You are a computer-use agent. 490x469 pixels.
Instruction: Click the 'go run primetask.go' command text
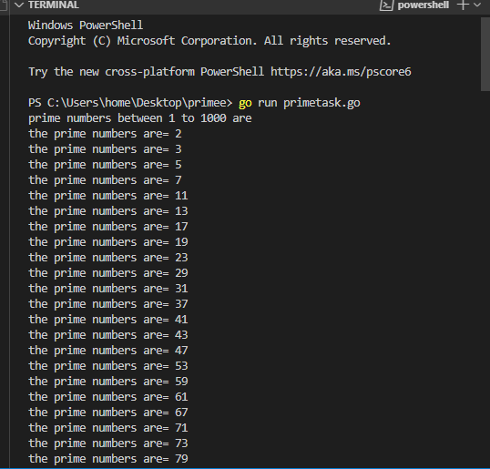point(300,103)
